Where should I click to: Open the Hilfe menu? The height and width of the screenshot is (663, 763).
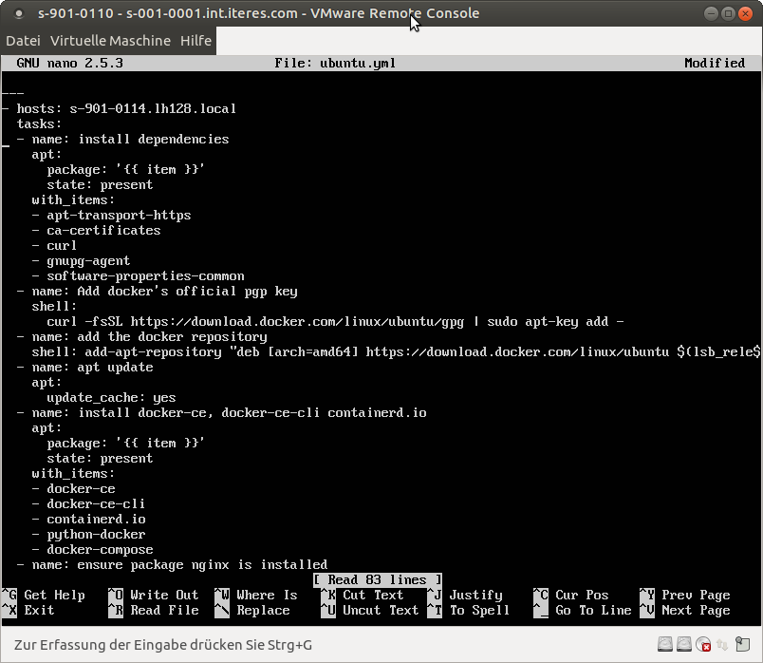195,41
